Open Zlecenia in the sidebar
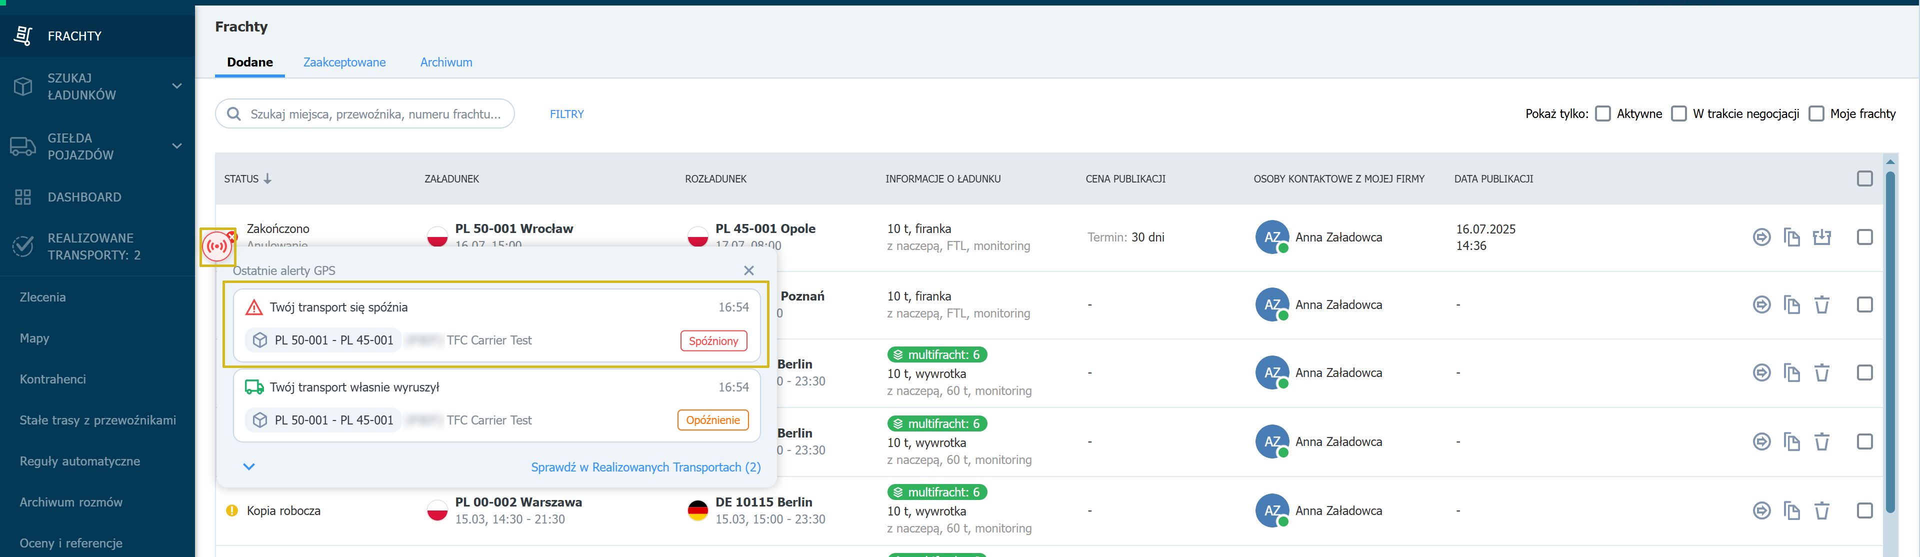Screen dimensions: 1920x557 pos(42,297)
